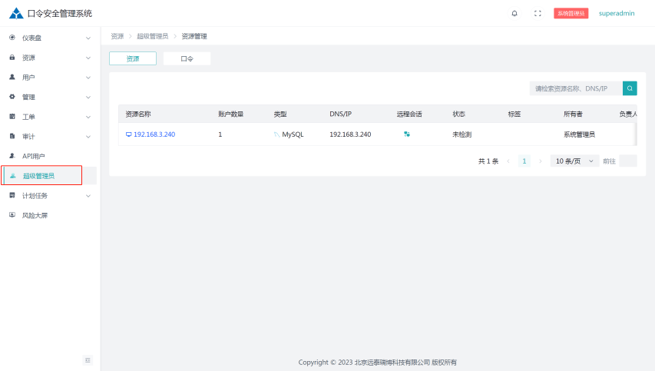Screen dimensions: 655x371
Task: Expand the 仪表盘 menu
Action: click(x=49, y=38)
